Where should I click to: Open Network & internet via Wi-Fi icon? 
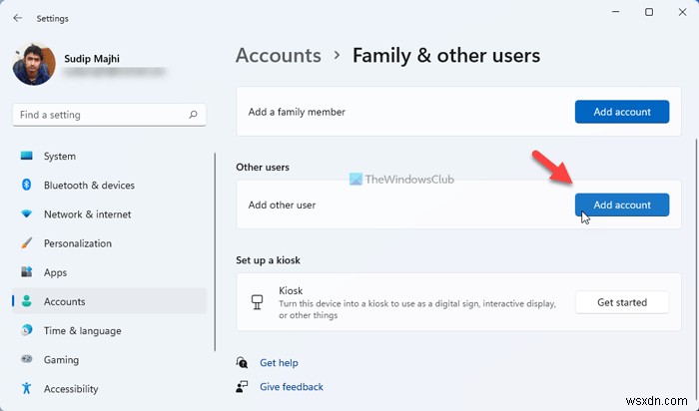tap(26, 214)
